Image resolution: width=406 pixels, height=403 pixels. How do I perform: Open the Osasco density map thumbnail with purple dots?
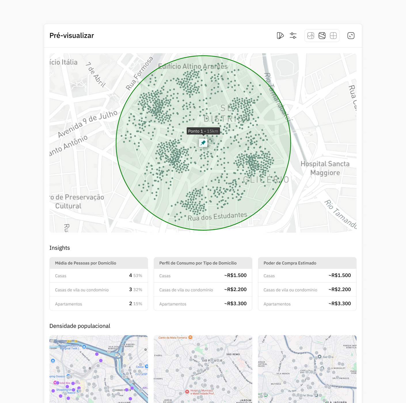(x=99, y=369)
